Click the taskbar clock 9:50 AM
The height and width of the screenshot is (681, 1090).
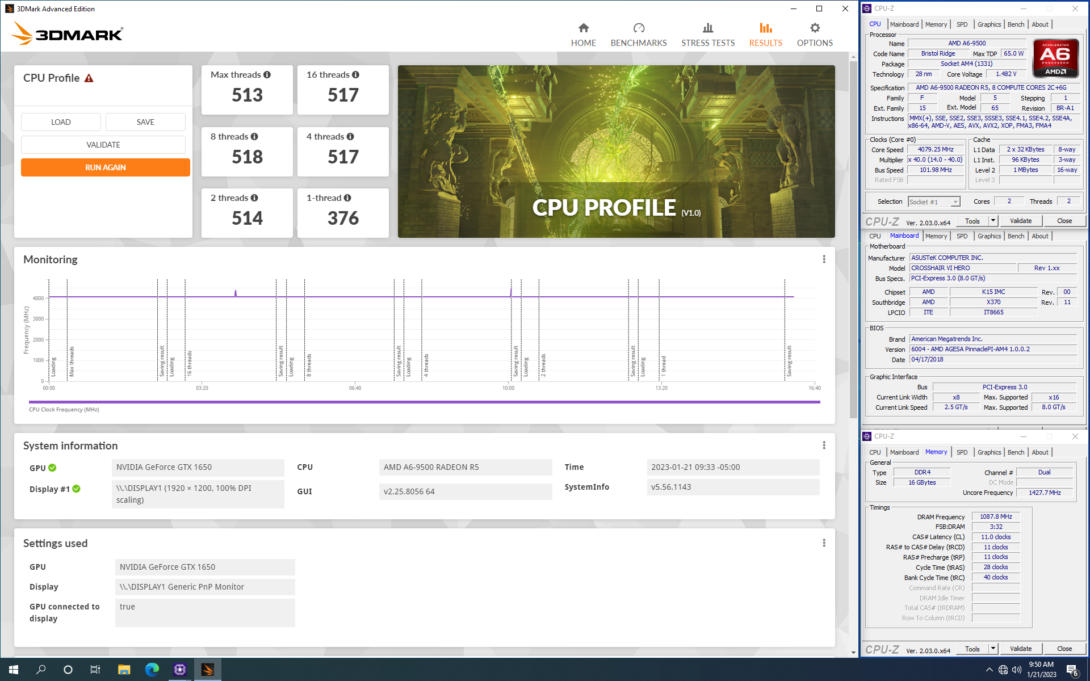[x=1042, y=670]
